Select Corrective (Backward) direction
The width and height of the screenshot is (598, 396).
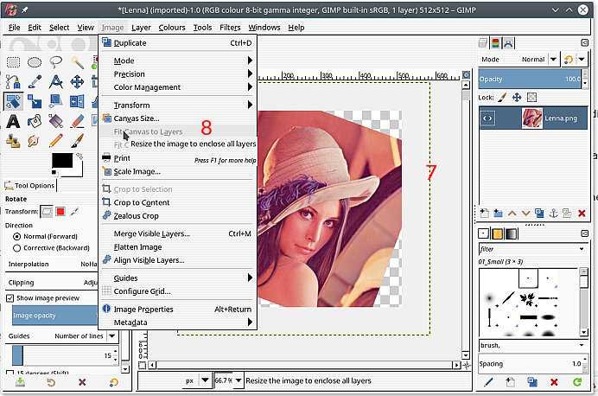[x=17, y=246]
